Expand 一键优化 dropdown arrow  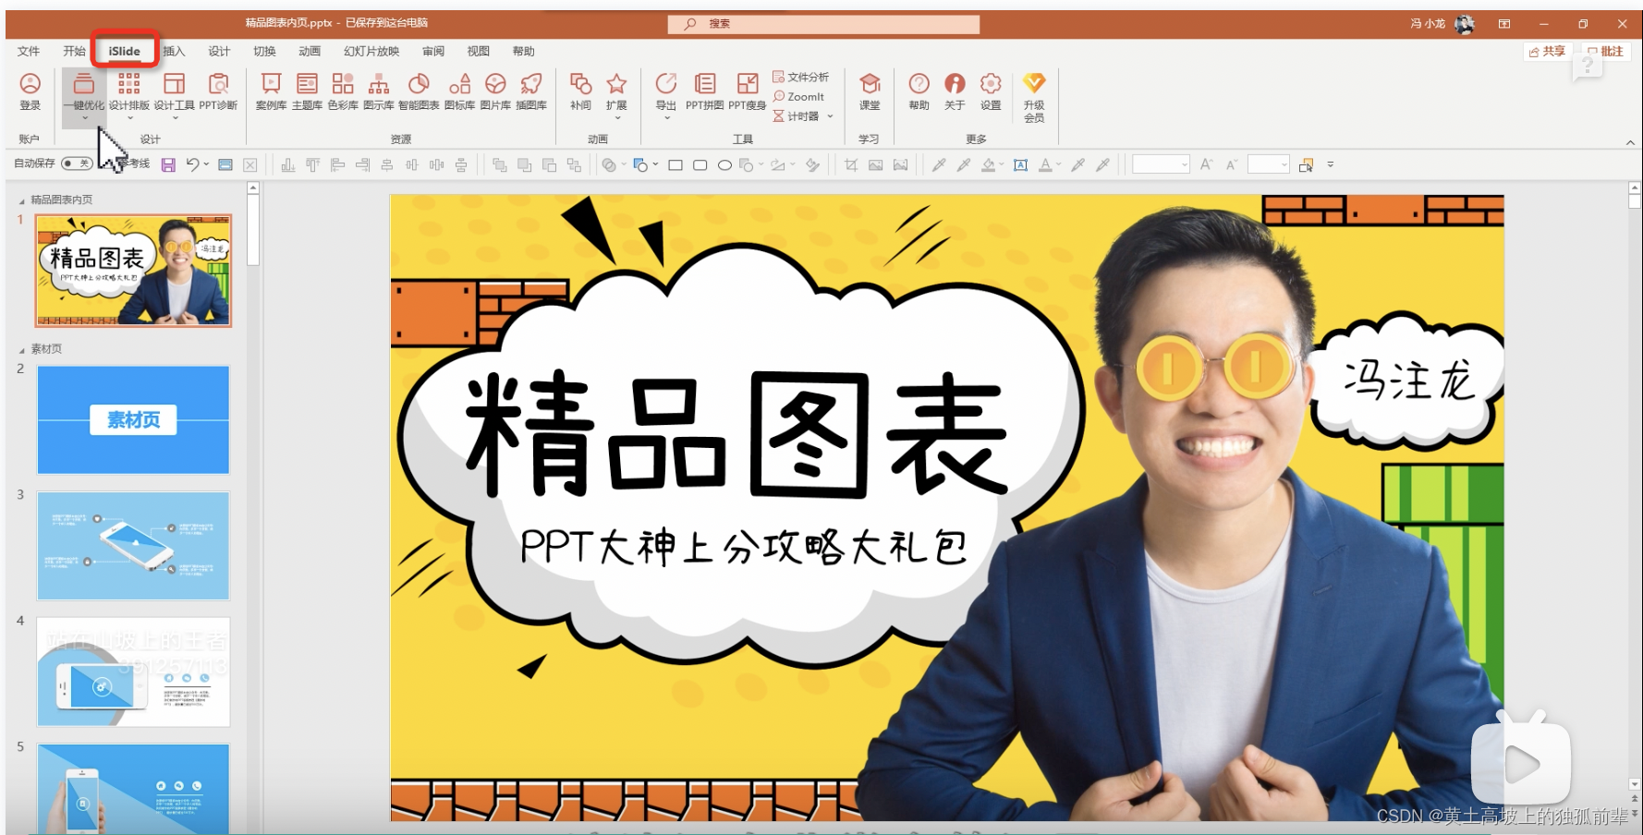[84, 117]
